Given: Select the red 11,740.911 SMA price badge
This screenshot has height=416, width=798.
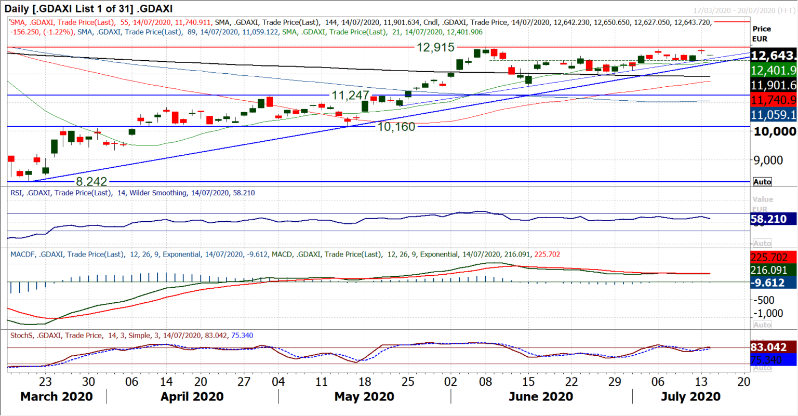Looking at the screenshot, I should coord(773,100).
